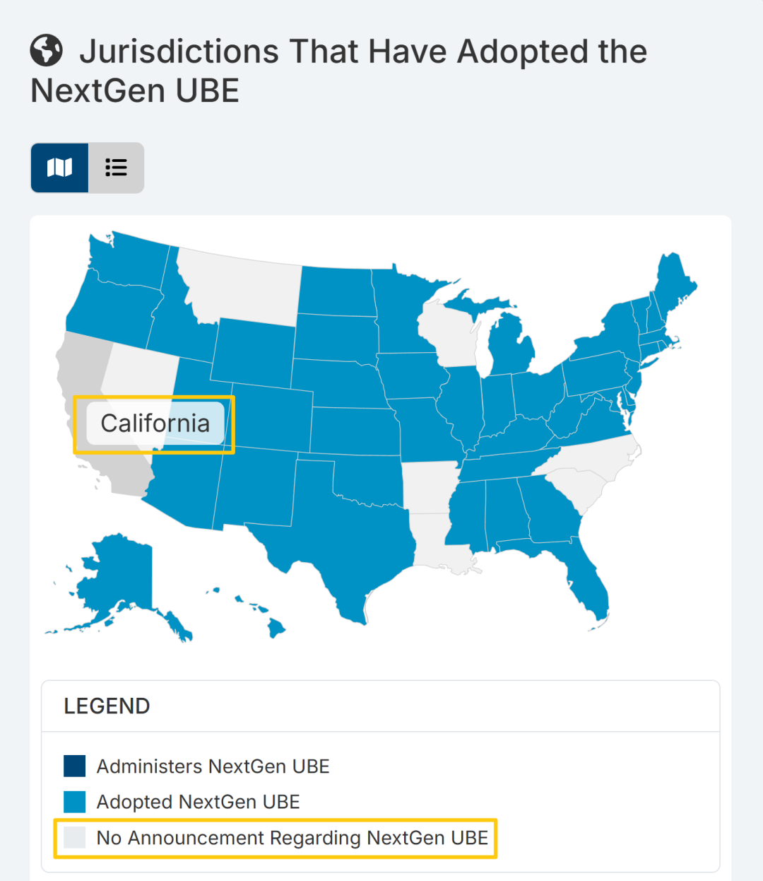
Task: Click the Administers NextGen UBE legend label
Action: click(213, 766)
